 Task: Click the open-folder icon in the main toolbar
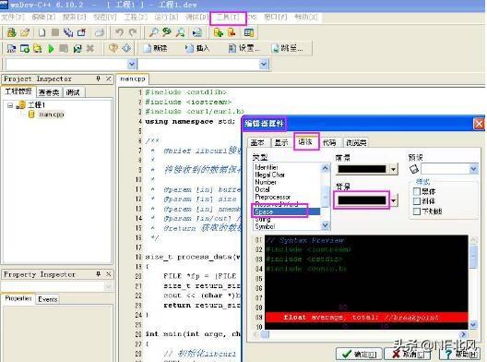[x=25, y=32]
